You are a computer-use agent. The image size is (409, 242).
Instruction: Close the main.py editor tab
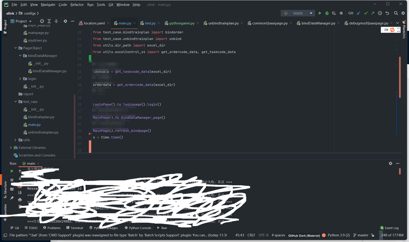tap(134, 23)
